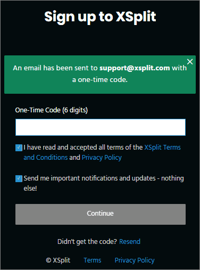Click the 'One-Time Code (6 digits)' label

(52, 110)
